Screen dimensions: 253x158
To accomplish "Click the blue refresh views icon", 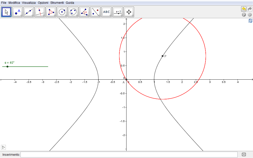I will click(250, 21).
